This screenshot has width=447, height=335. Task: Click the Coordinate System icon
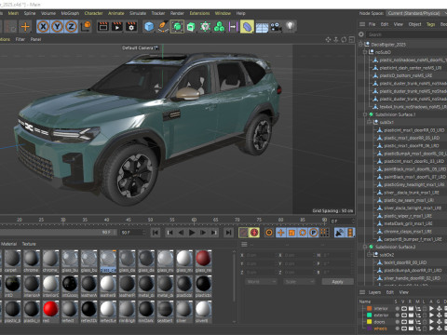click(86, 26)
